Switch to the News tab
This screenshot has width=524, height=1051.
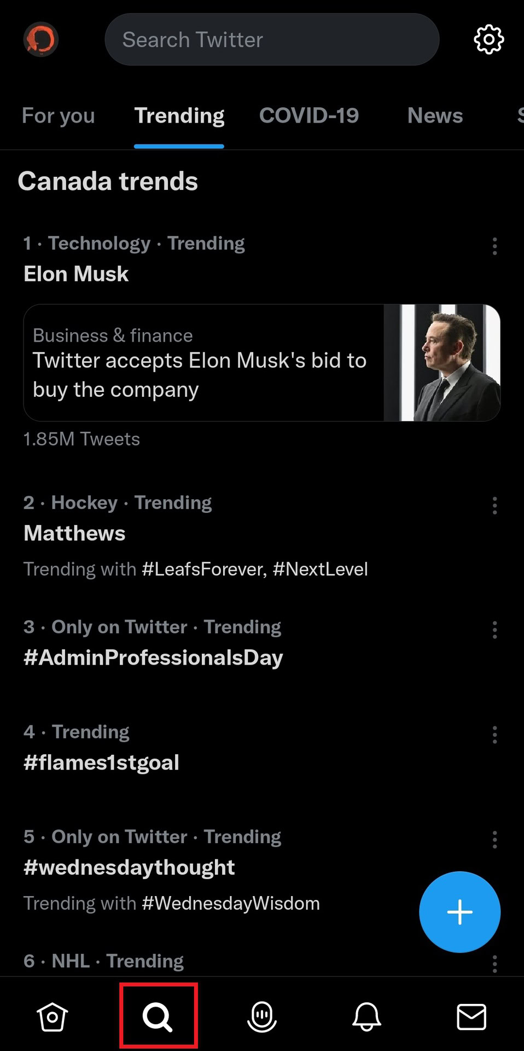click(435, 116)
